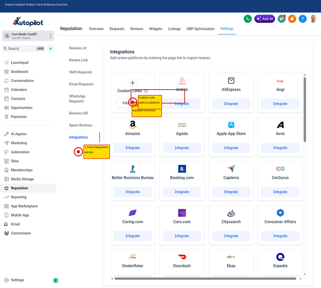321x288 pixels.
Task: Click the Reputation star icon
Action: pos(7,188)
